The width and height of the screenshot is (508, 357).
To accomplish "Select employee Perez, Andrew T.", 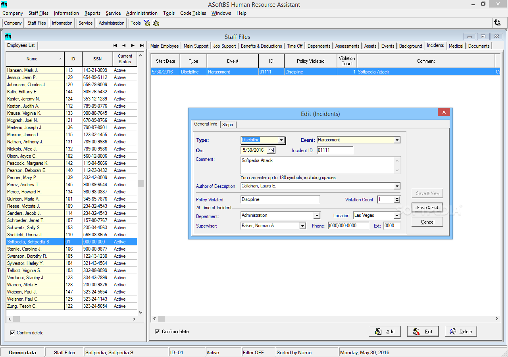I will pos(71,185).
